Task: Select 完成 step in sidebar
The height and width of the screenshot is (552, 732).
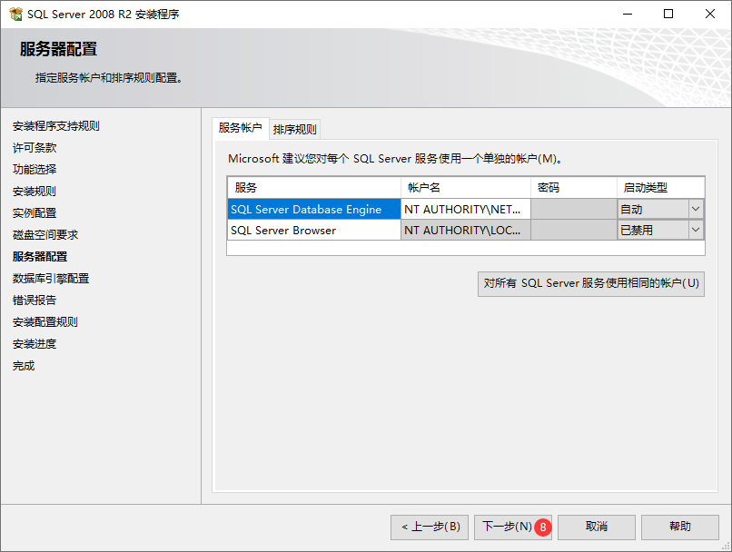Action: (x=24, y=366)
